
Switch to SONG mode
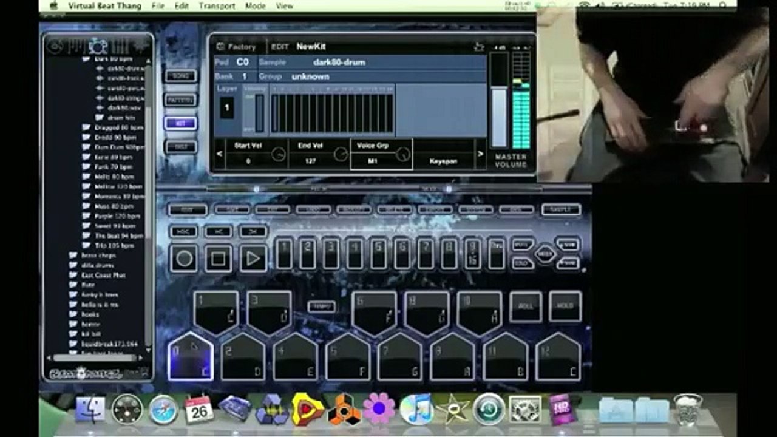(x=180, y=76)
